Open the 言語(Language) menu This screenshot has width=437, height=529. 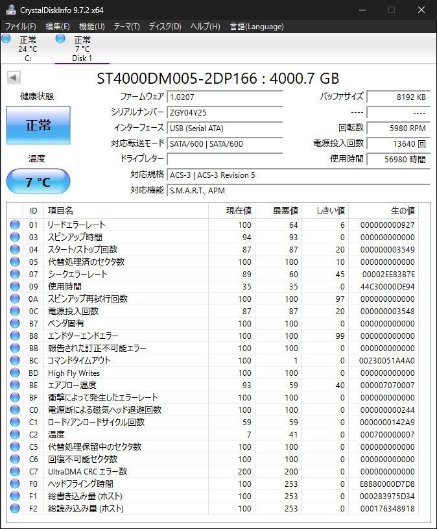point(257,27)
